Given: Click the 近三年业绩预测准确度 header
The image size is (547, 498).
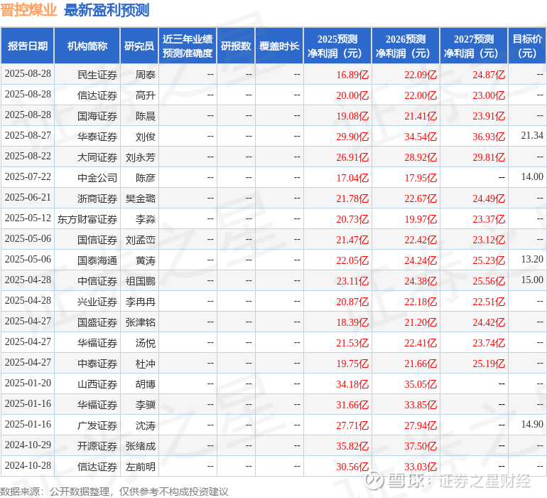Looking at the screenshot, I should [188, 46].
